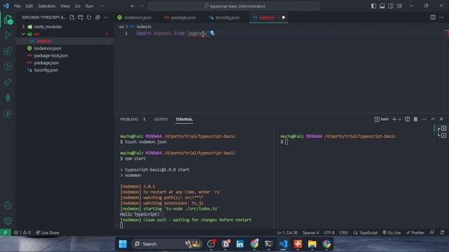This screenshot has height=252, width=449.
Task: Open the File menu
Action: 17,6
